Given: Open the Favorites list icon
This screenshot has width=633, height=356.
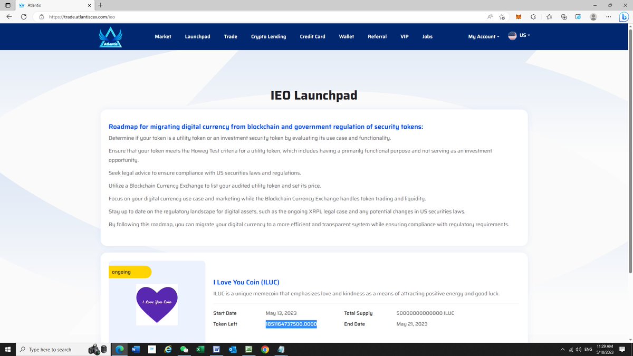Looking at the screenshot, I should (x=549, y=17).
